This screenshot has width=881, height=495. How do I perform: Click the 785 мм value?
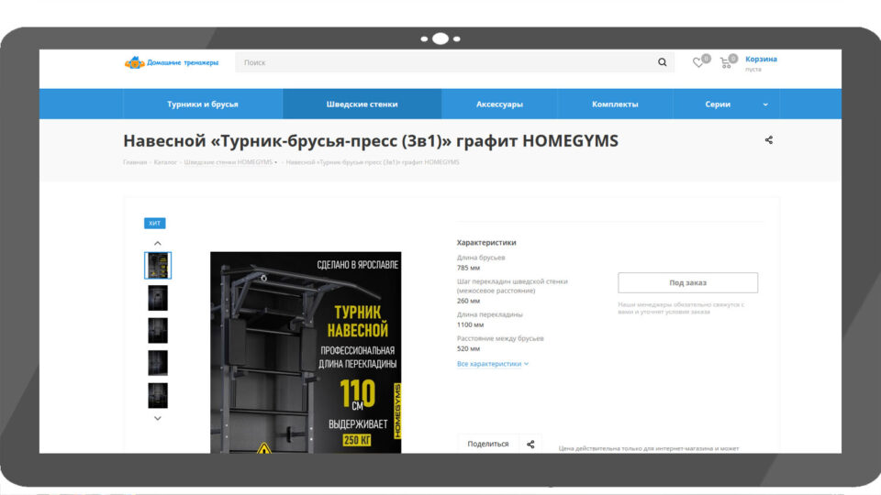click(469, 268)
